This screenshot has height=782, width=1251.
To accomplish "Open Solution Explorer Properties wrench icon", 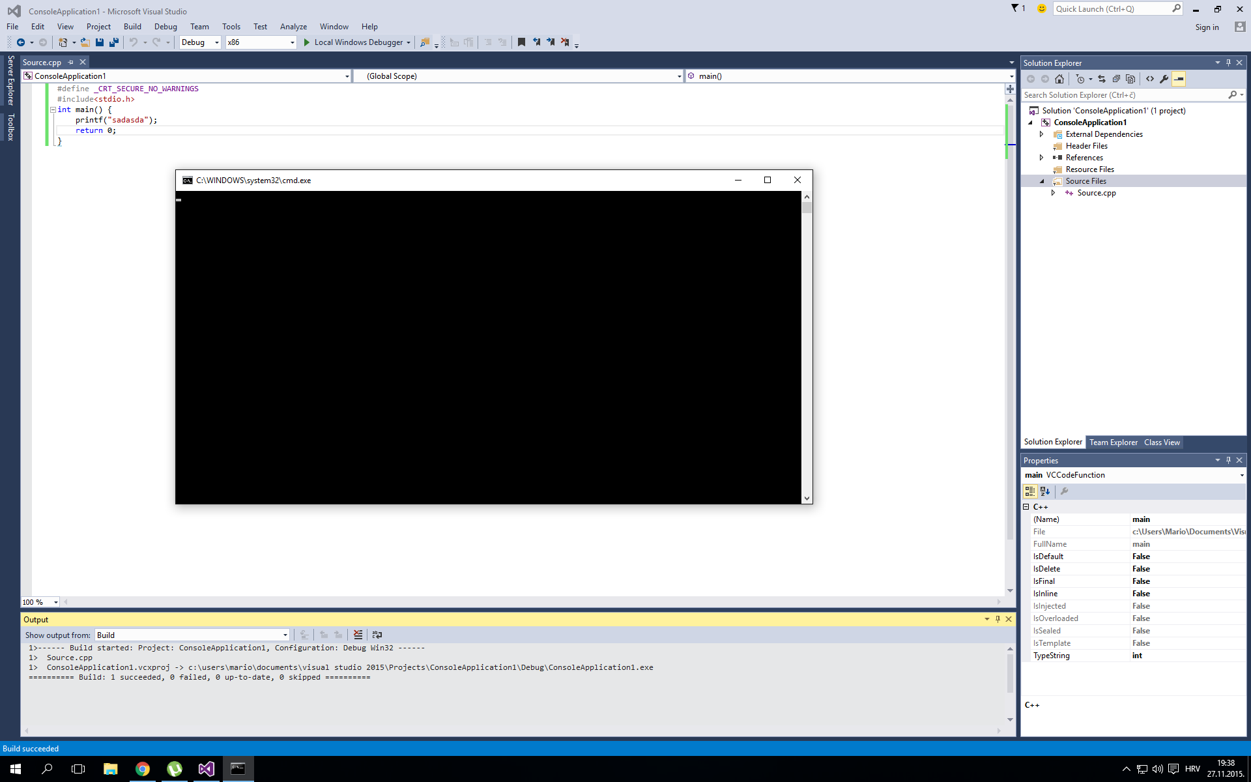I will point(1164,79).
